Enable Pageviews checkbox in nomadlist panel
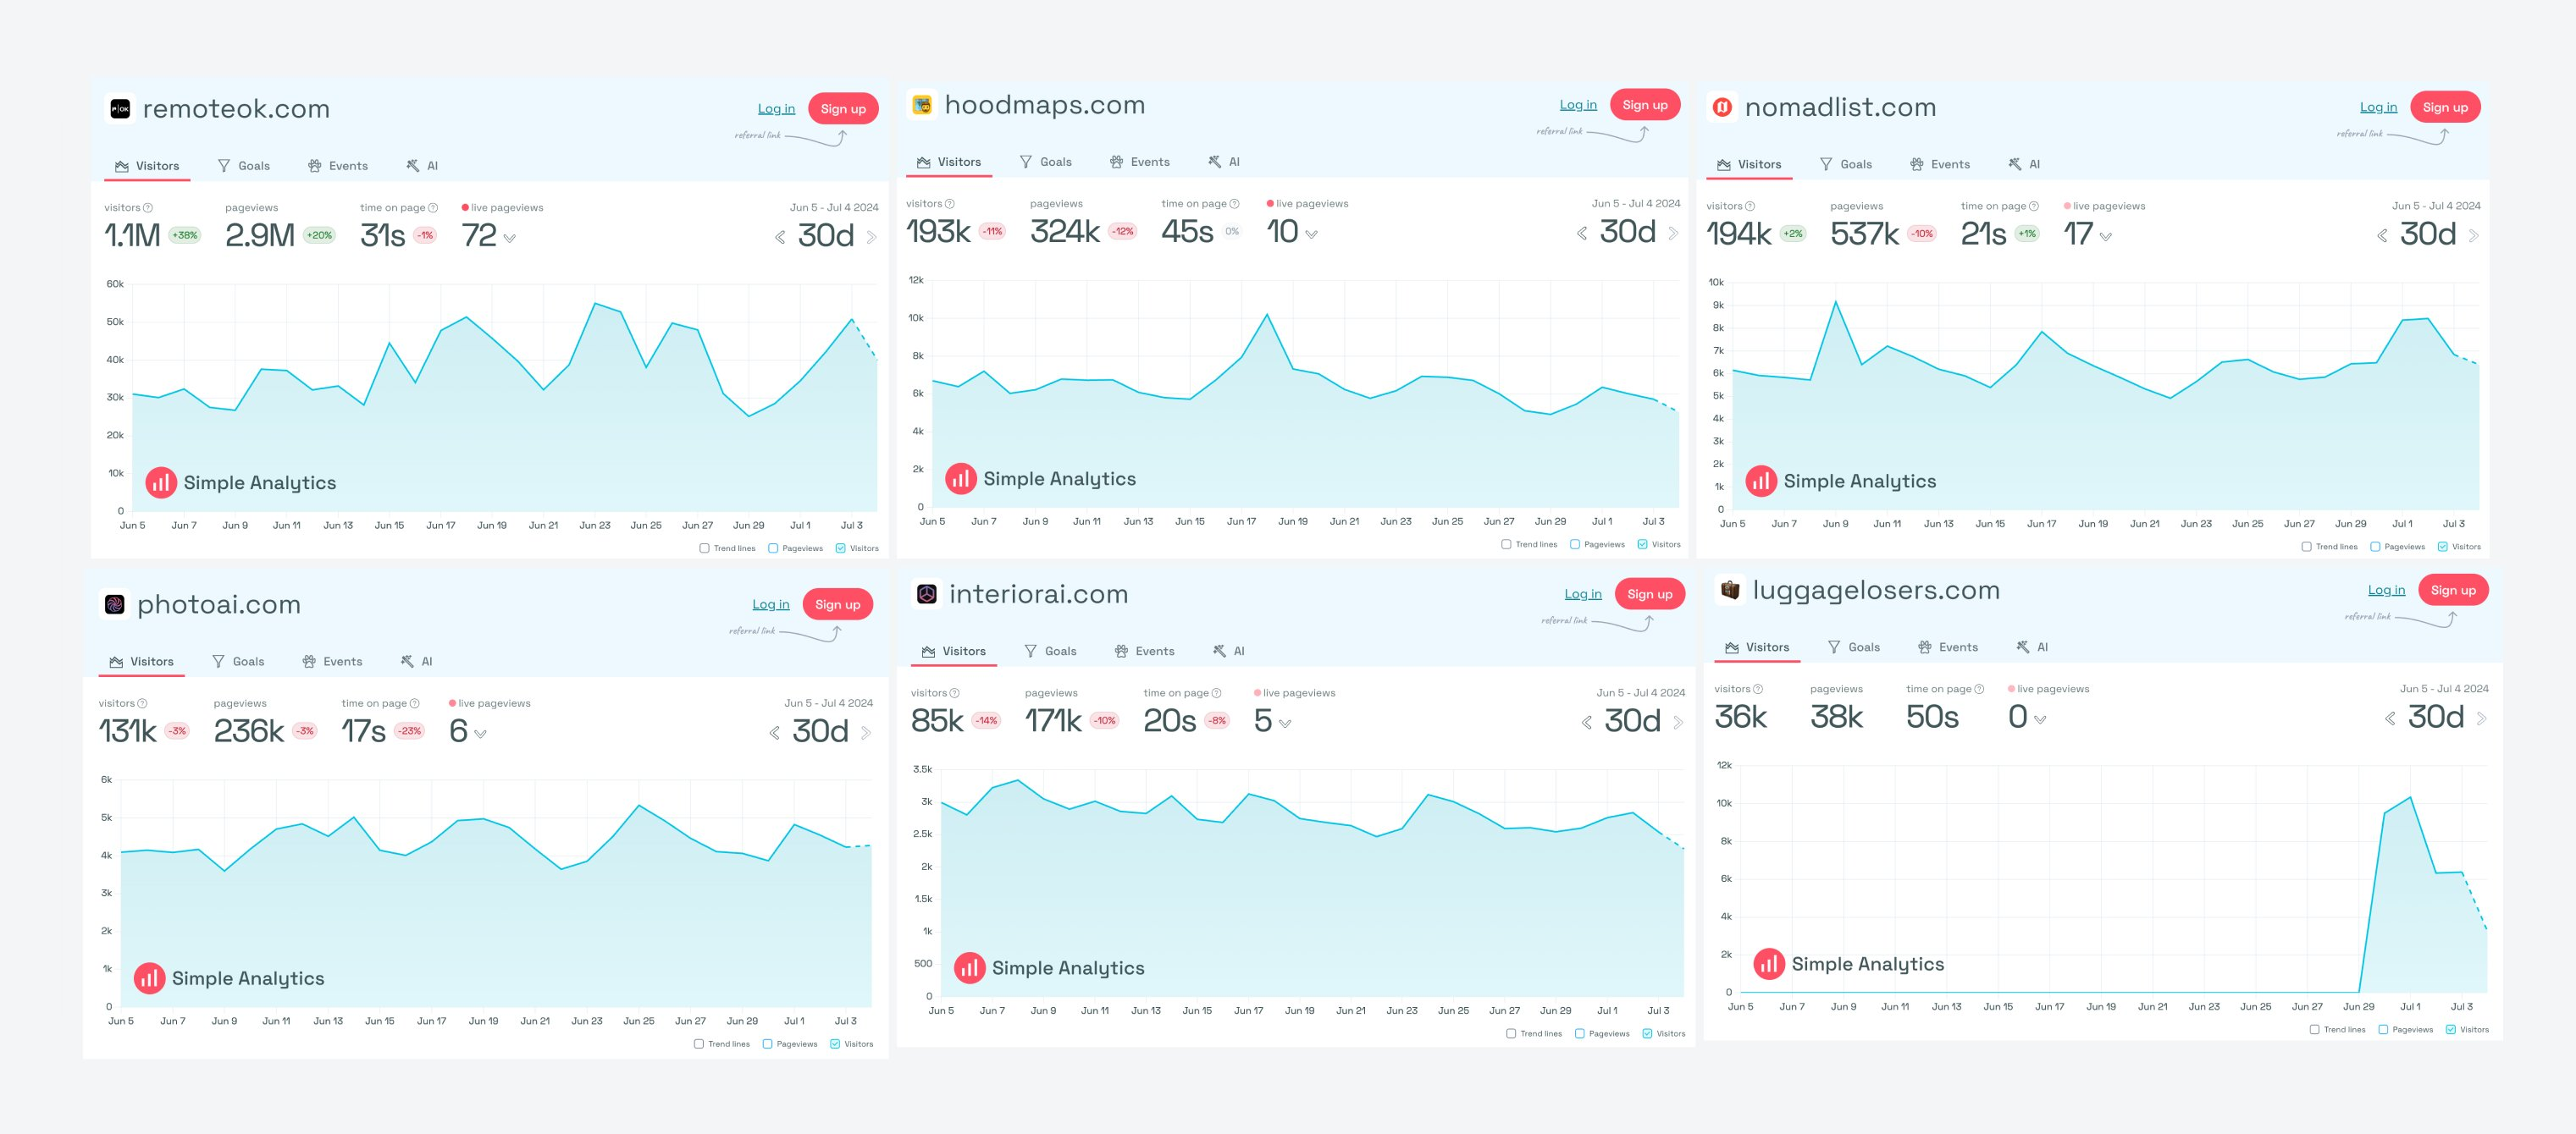The height and width of the screenshot is (1134, 2576). coord(2375,547)
